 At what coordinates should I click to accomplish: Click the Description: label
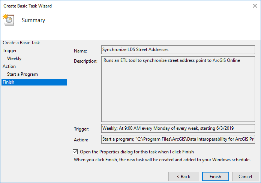click(85, 61)
